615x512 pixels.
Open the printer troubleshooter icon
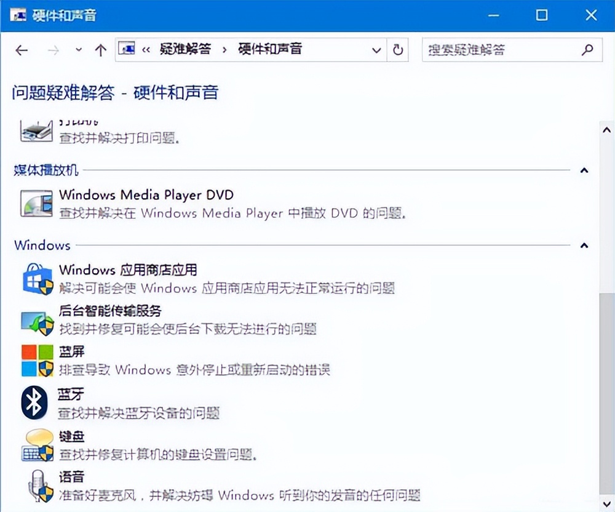point(36,131)
